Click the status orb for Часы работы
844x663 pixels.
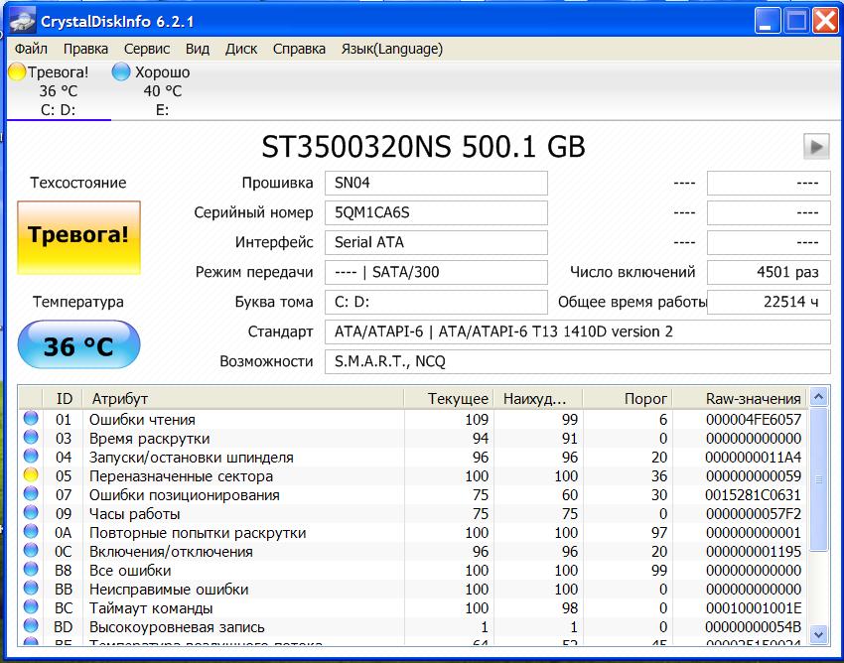31,512
